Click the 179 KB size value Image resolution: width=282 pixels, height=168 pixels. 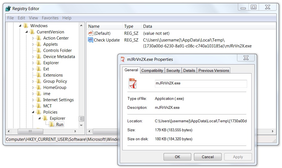pos(173,130)
